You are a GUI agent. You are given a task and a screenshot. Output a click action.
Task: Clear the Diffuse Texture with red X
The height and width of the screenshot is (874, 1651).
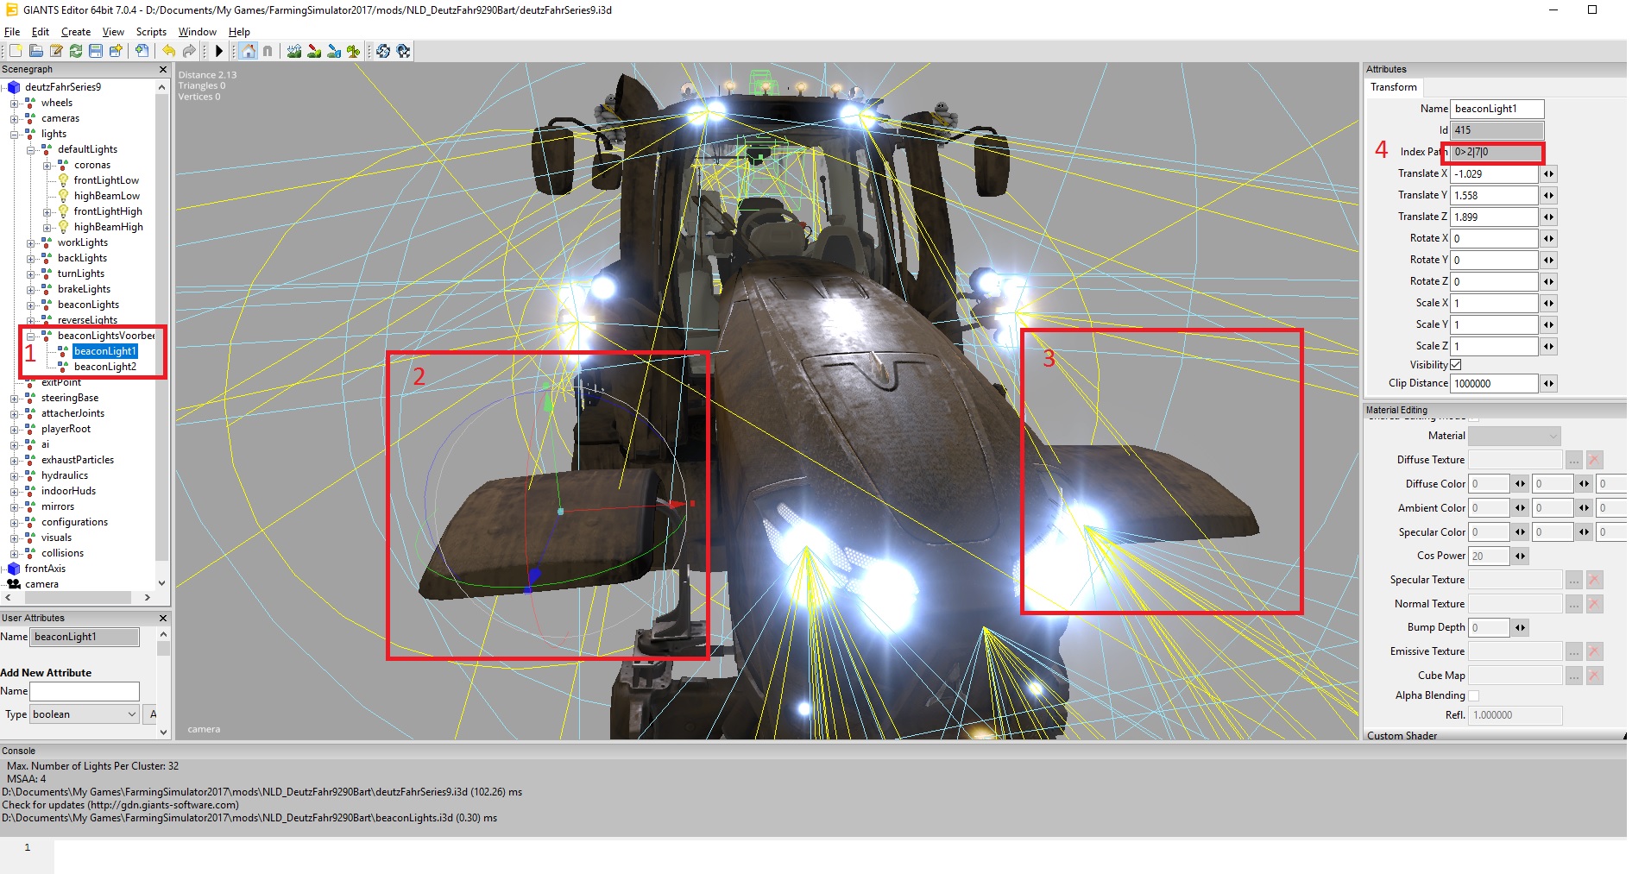click(x=1594, y=460)
